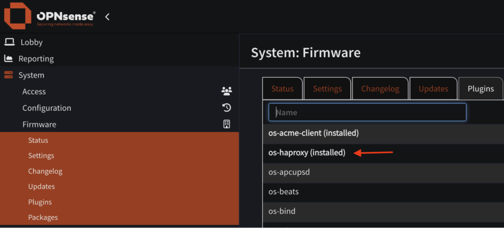Switch to the Status tab
This screenshot has width=504, height=229.
coord(283,88)
